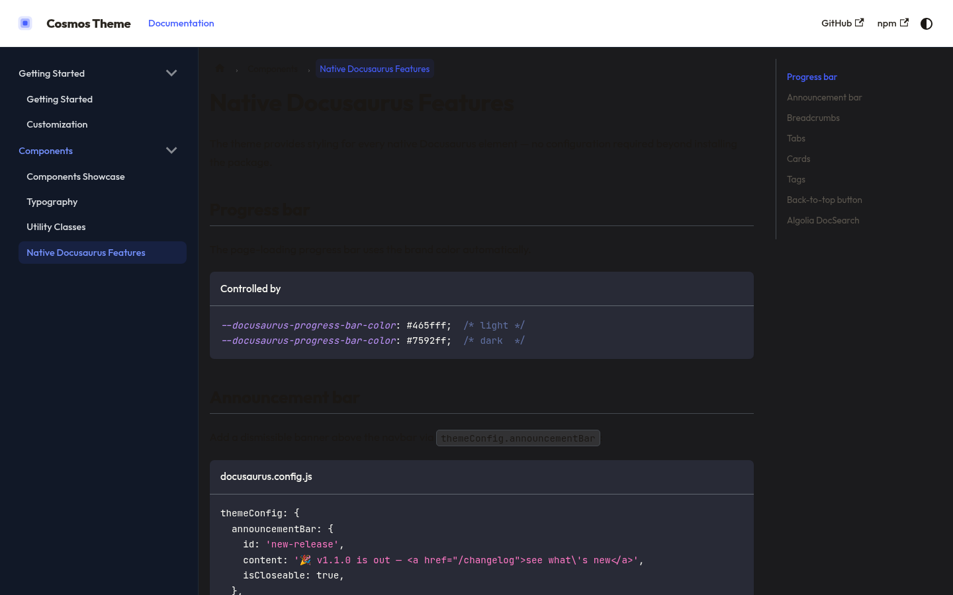The width and height of the screenshot is (953, 595).
Task: Open the Documentation navbar item
Action: [x=181, y=23]
